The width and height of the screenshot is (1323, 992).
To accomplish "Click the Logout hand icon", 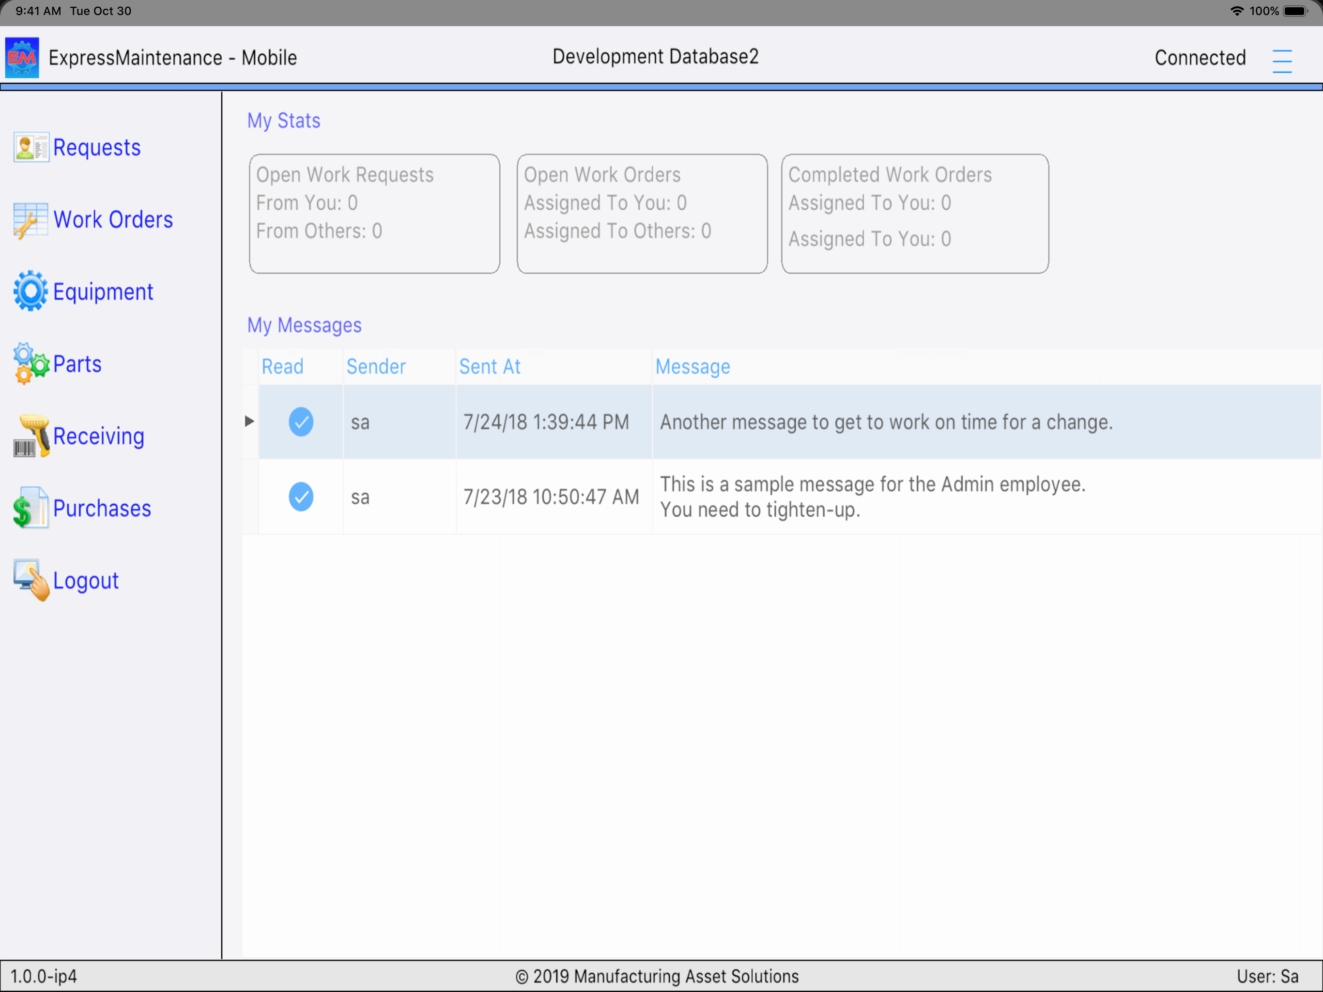I will point(31,580).
